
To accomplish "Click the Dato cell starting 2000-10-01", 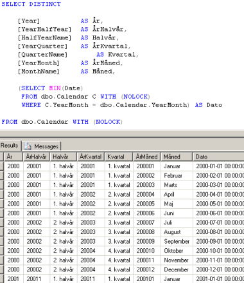I will (218, 251).
